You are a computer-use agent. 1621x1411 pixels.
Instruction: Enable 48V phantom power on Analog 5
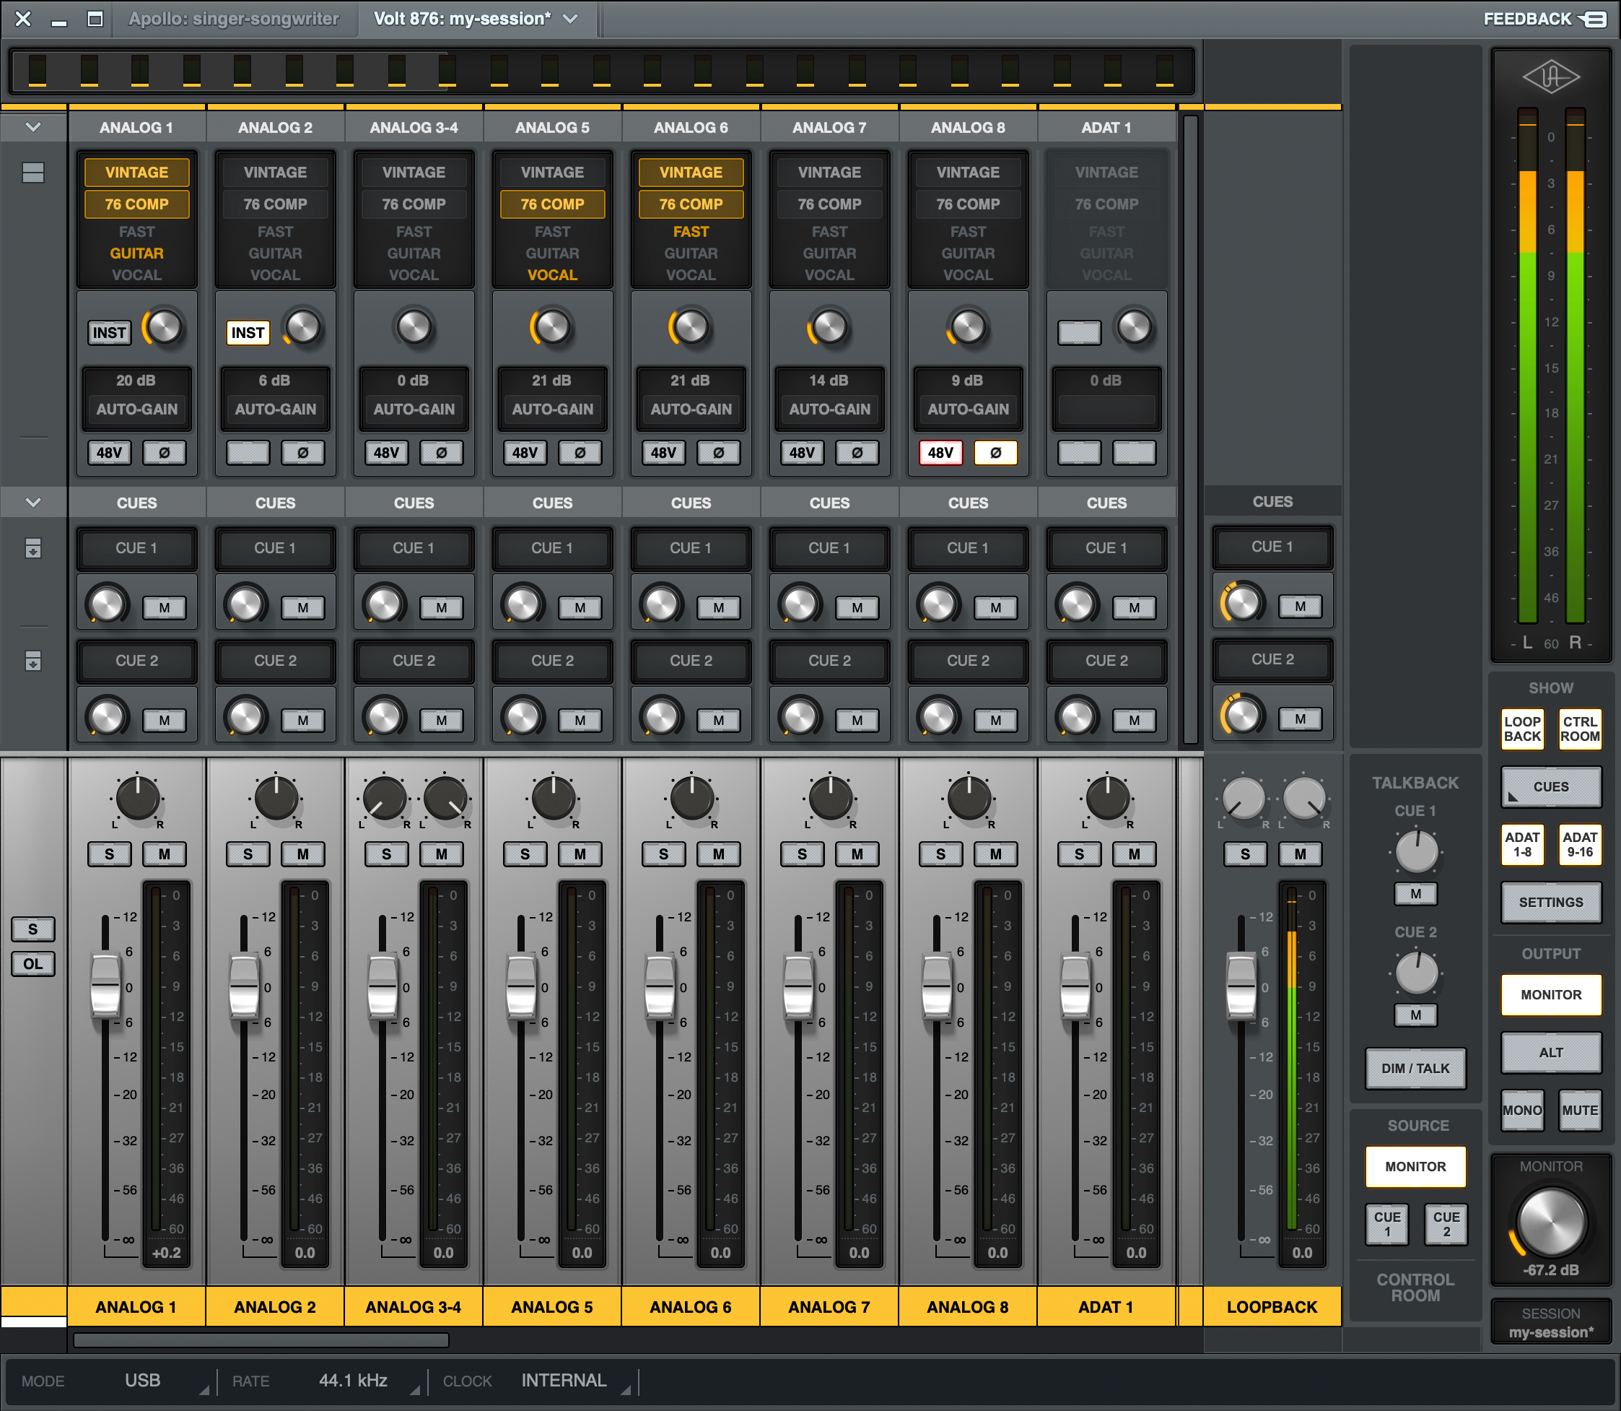point(525,453)
